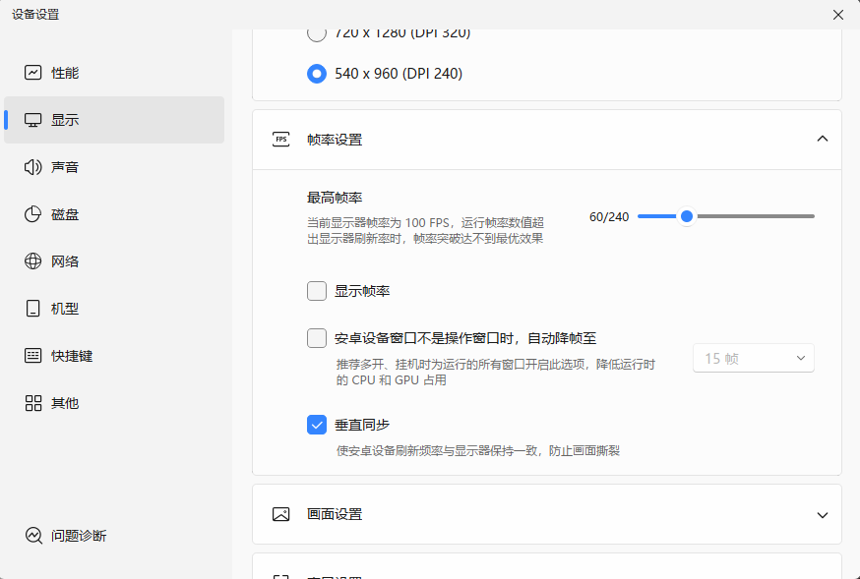The image size is (860, 579).
Task: Open the 问题诊断 link
Action: pos(79,536)
